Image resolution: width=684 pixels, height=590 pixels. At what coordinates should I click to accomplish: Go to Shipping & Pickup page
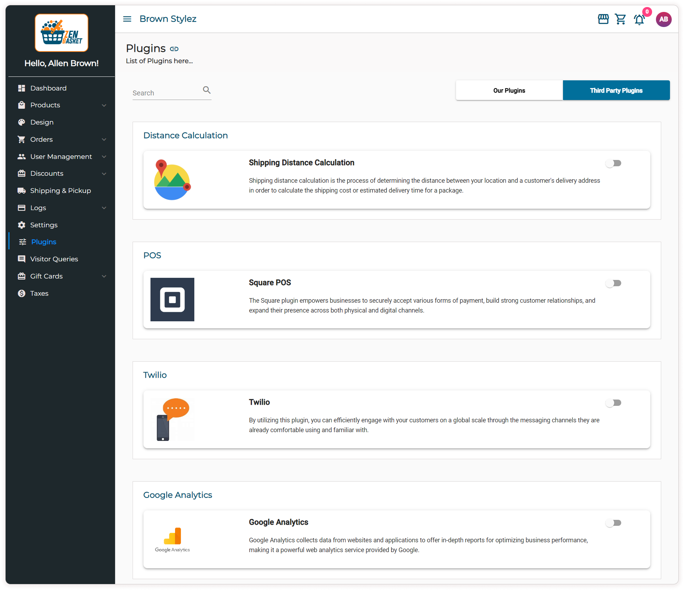tap(60, 191)
